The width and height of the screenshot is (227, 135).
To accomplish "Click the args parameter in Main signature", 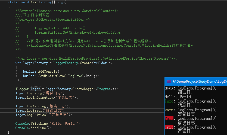I will coord(61,2).
